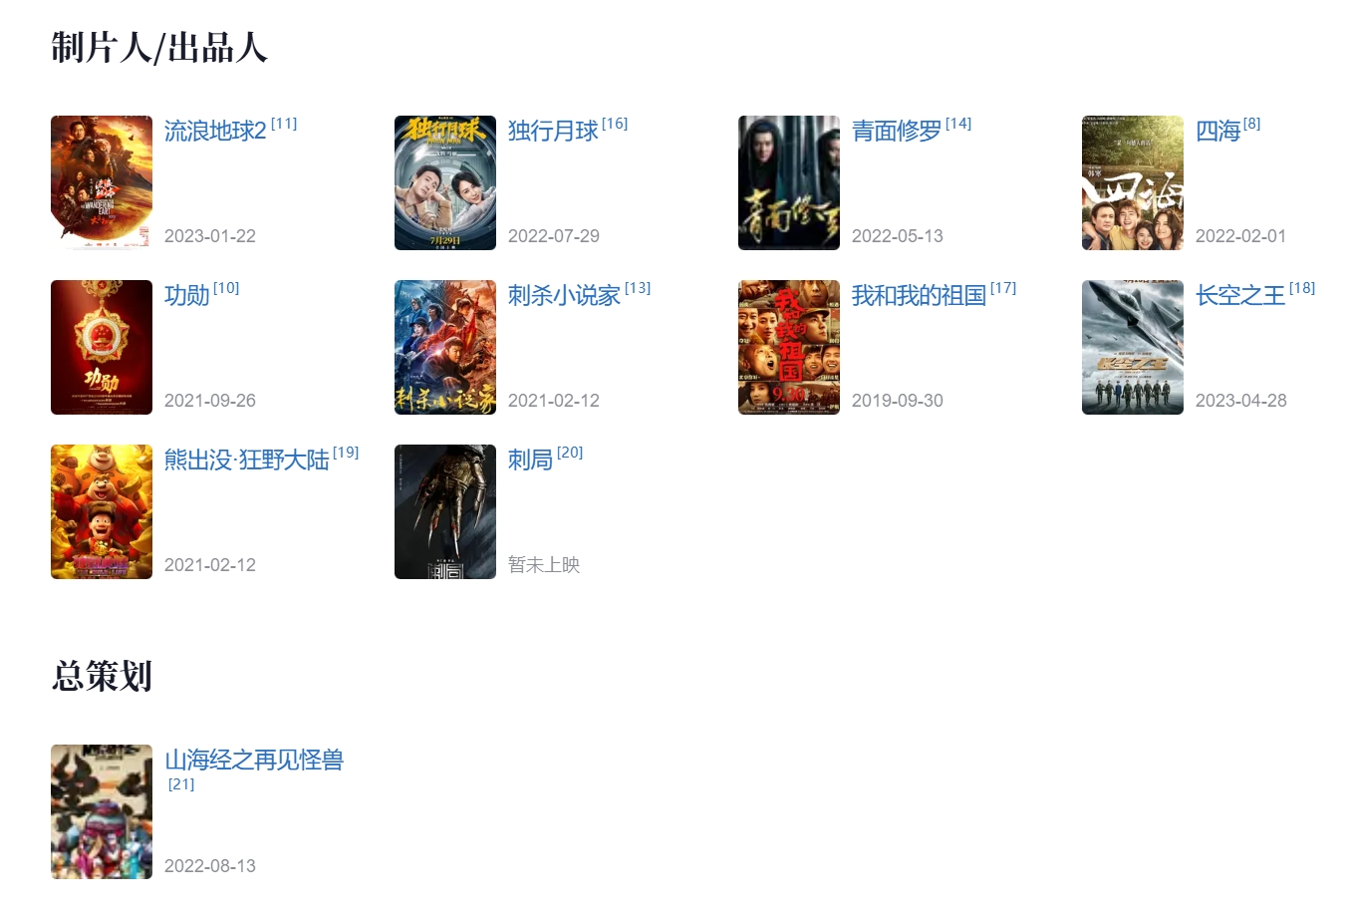The height and width of the screenshot is (921, 1346).
Task: Open the 山海经之再见怪兽 title link
Action: click(x=254, y=761)
